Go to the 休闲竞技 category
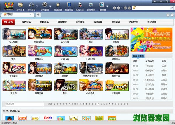Screen dimensions: 175x125 tap(80, 22)
